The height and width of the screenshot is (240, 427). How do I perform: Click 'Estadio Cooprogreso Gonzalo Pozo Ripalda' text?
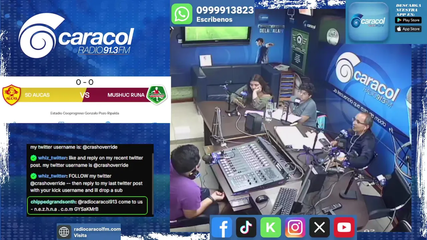pos(85,113)
